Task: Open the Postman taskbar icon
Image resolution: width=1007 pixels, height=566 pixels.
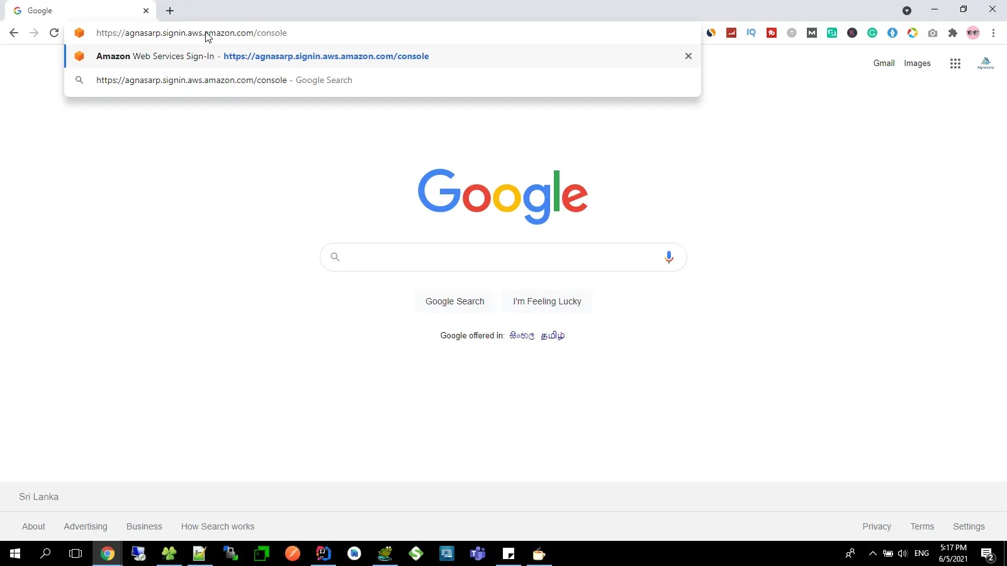Action: coord(293,553)
